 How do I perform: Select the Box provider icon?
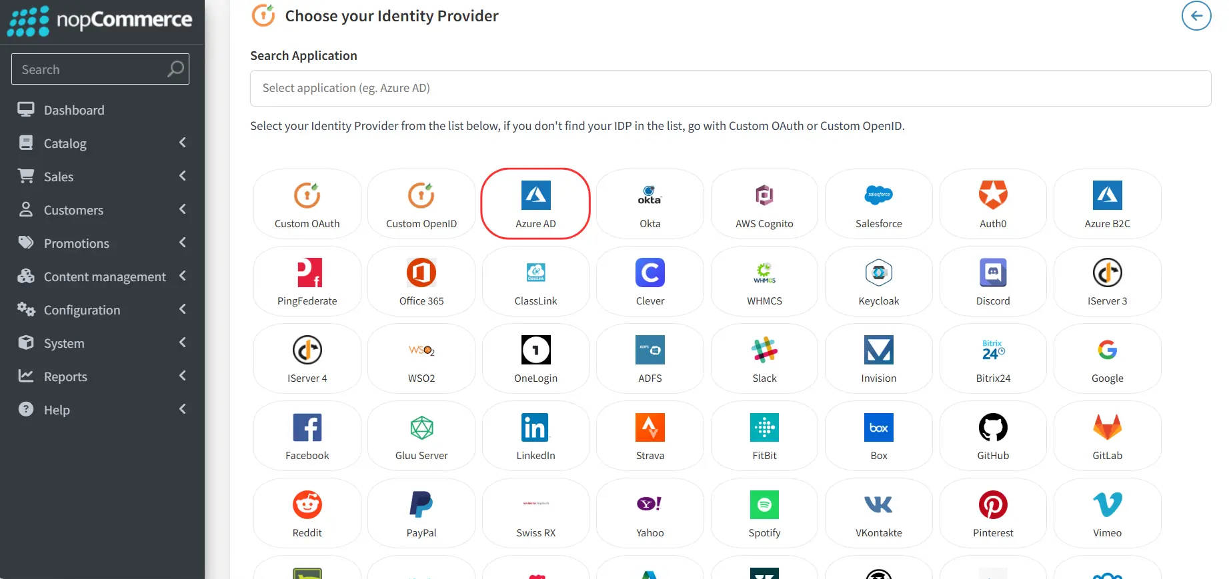pos(879,427)
